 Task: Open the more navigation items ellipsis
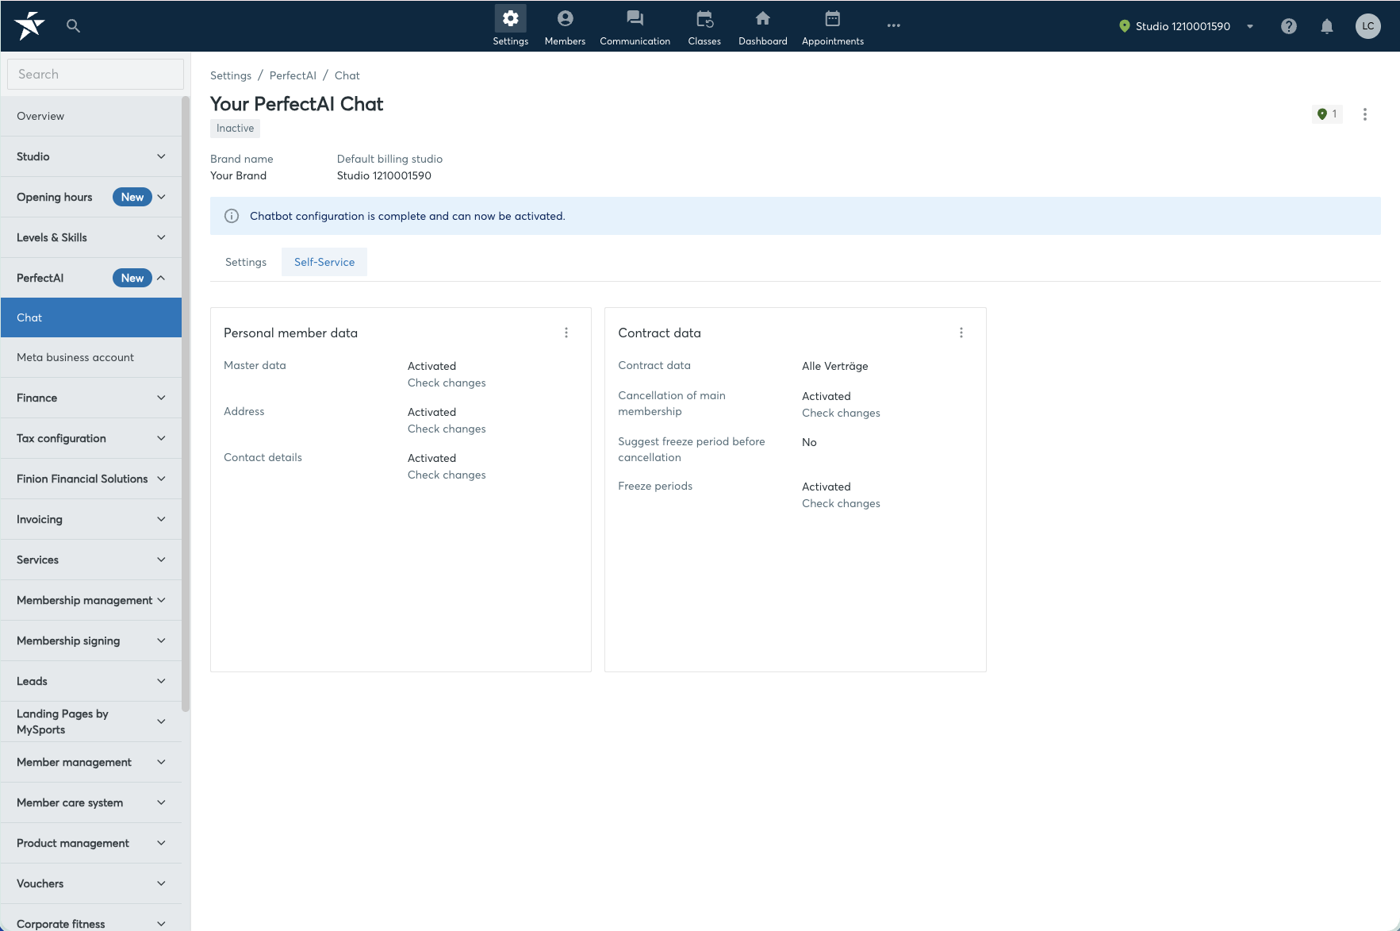[x=894, y=25]
